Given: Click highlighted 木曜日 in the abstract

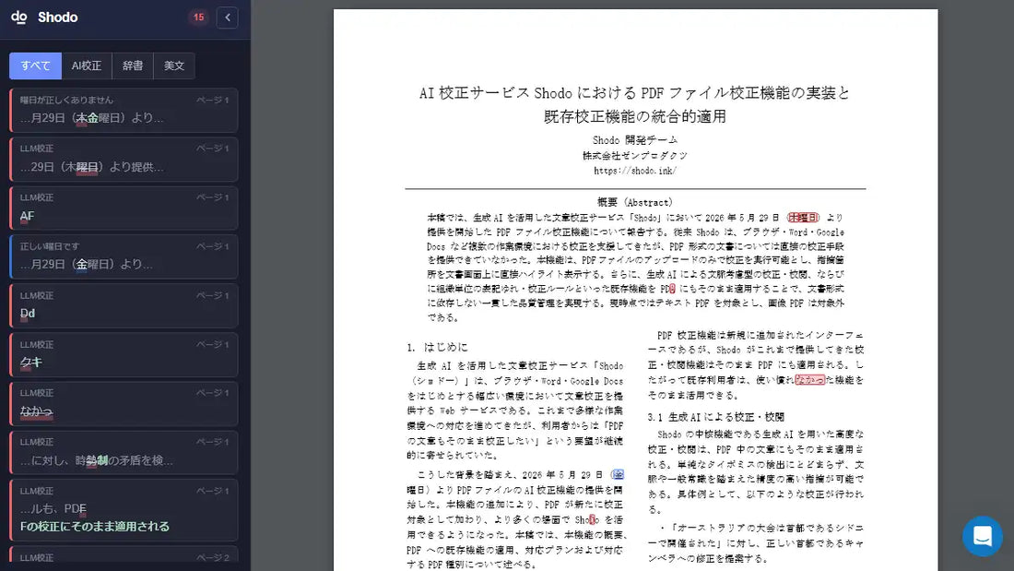Looking at the screenshot, I should [x=803, y=218].
